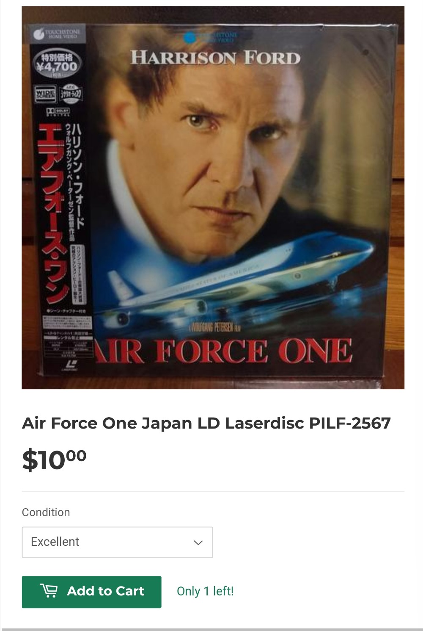Click the Condition label above the dropdown
The width and height of the screenshot is (423, 631).
coord(46,512)
